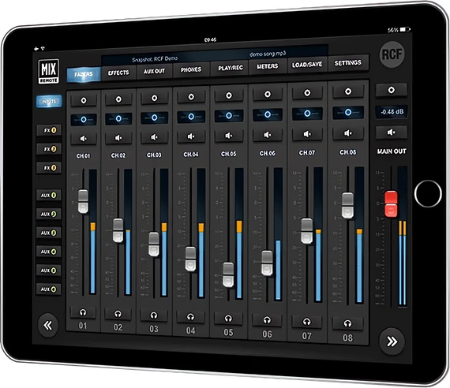Go to next channel bank arrow
This screenshot has width=450, height=388.
point(392,341)
